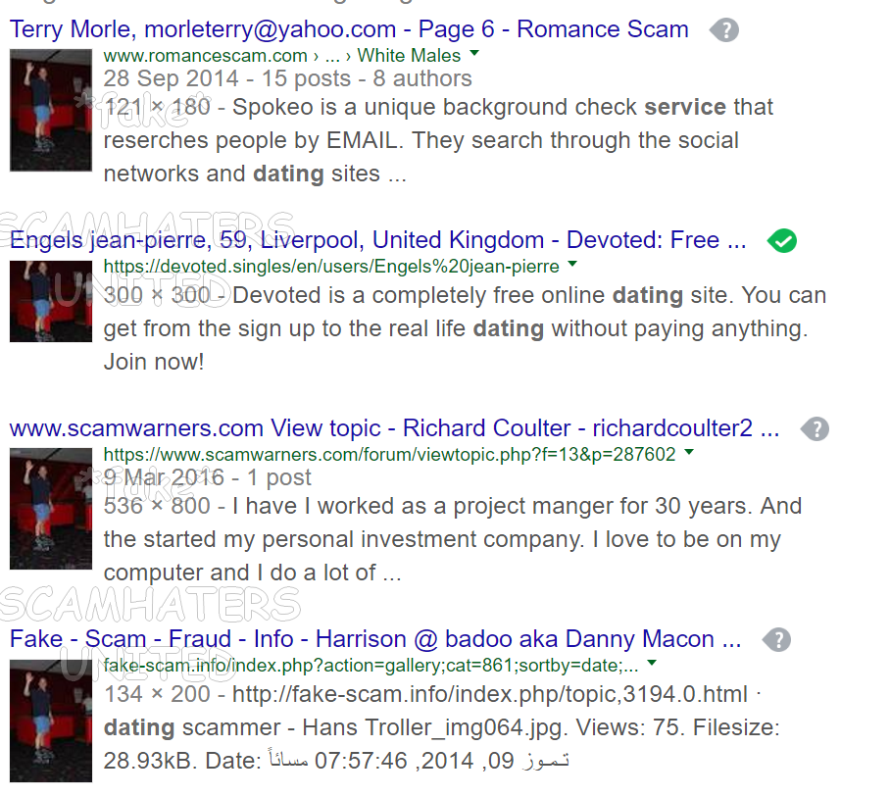The height and width of the screenshot is (797, 890).
Task: Click the thumbnail for the devoted.singles result
Action: tap(51, 301)
